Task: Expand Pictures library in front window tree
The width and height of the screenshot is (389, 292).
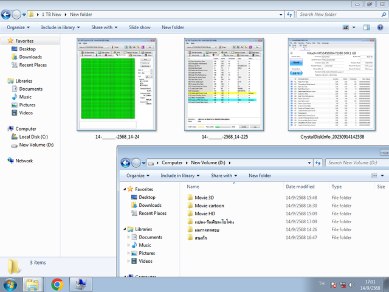Action: (128, 253)
